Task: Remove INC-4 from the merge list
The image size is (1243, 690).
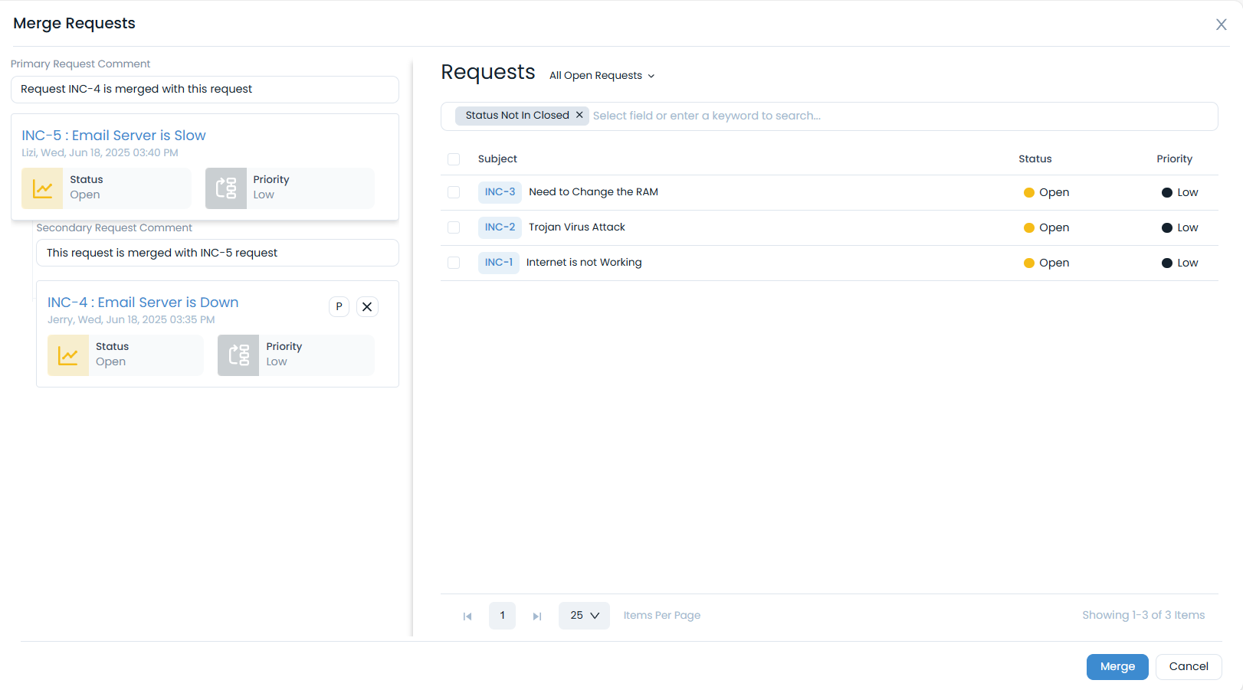Action: click(367, 307)
